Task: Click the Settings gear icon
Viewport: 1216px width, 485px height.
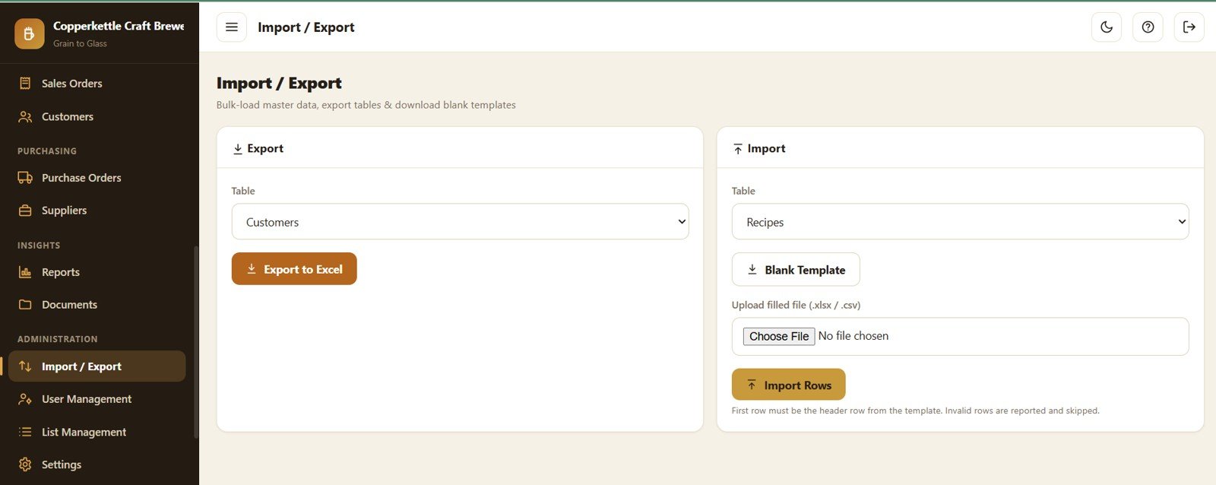Action: point(25,464)
